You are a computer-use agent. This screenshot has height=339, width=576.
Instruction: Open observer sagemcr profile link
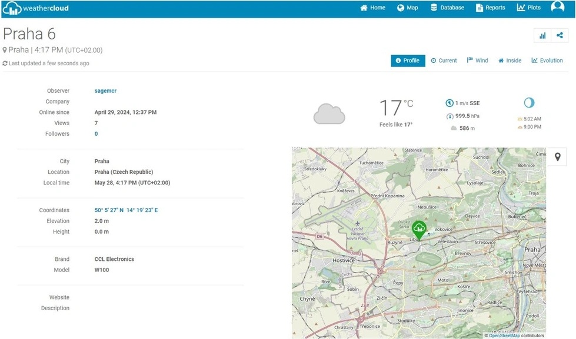105,91
